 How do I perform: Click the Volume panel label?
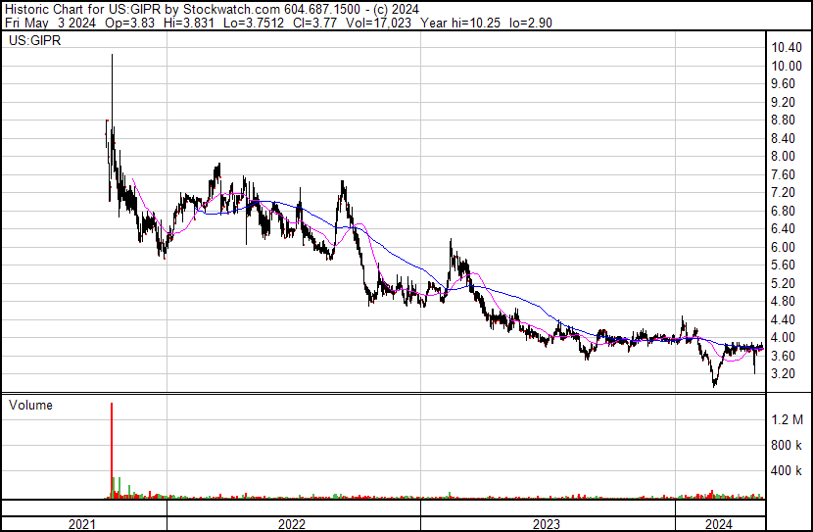point(30,405)
